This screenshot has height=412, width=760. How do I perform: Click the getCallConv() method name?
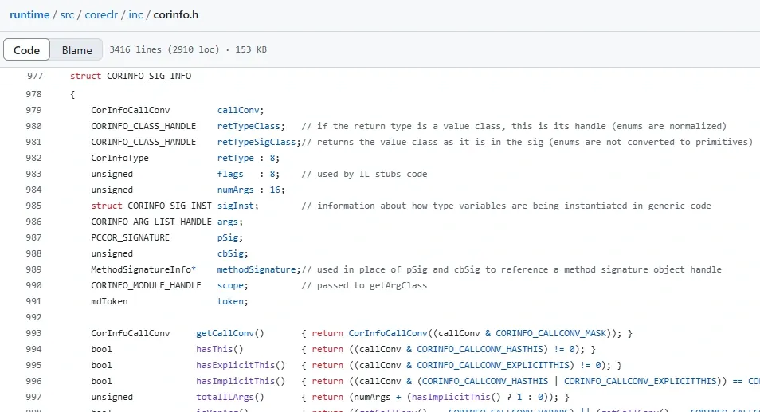click(230, 333)
